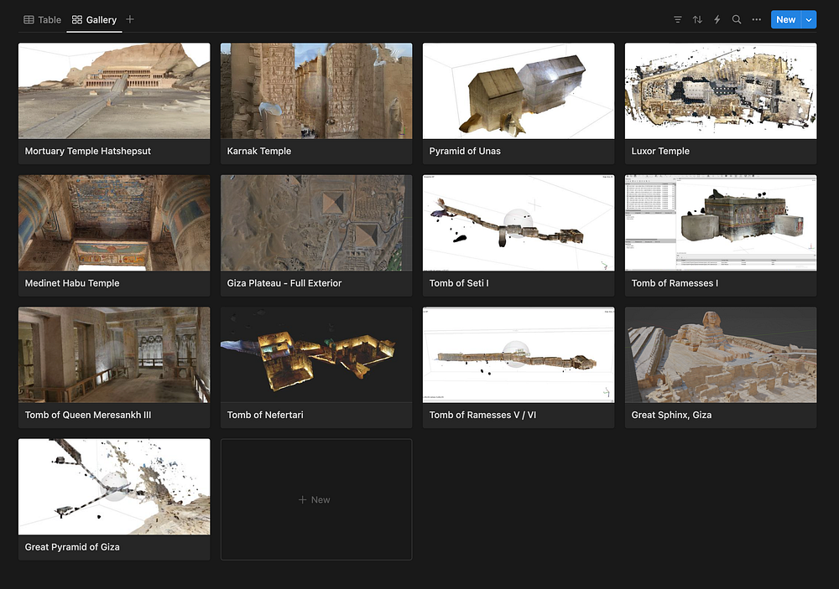Open the Pyramid of Unas thumbnail
This screenshot has width=839, height=589.
point(519,90)
